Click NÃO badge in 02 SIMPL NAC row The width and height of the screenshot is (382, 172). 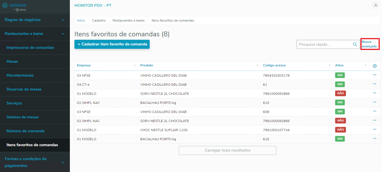341,121
